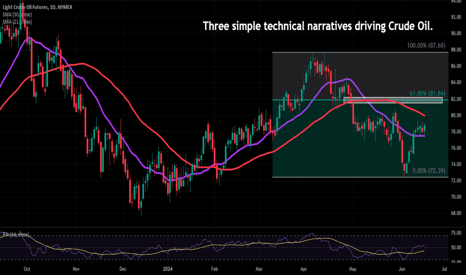
Task: Click the Dec label on time axis
Action: pos(122,269)
